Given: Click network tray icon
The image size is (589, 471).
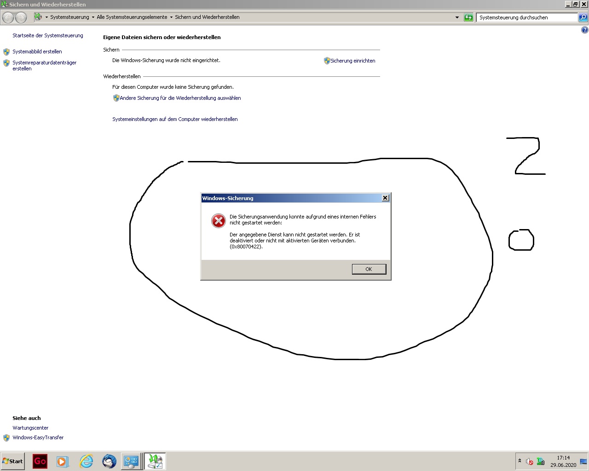Looking at the screenshot, I should click(541, 461).
